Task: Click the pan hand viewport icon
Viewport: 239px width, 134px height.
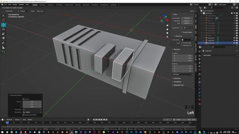Action: (167, 29)
